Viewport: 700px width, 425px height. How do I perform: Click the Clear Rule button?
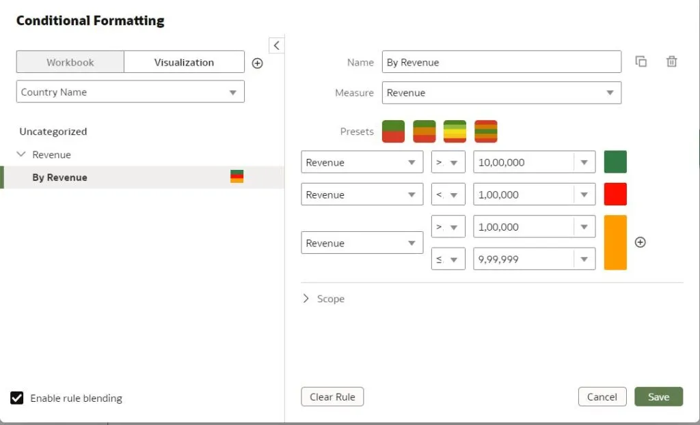(x=332, y=397)
